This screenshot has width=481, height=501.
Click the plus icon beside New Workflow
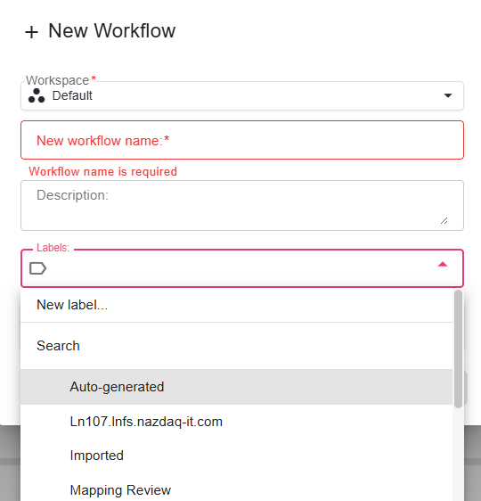[31, 32]
